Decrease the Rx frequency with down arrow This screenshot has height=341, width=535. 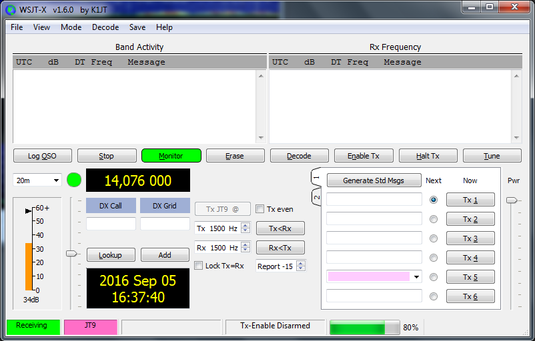click(x=245, y=250)
